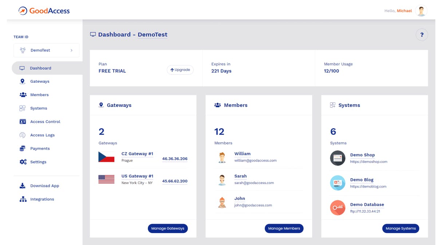Click Sarah's avatar
This screenshot has height=245, width=437.
[222, 180]
